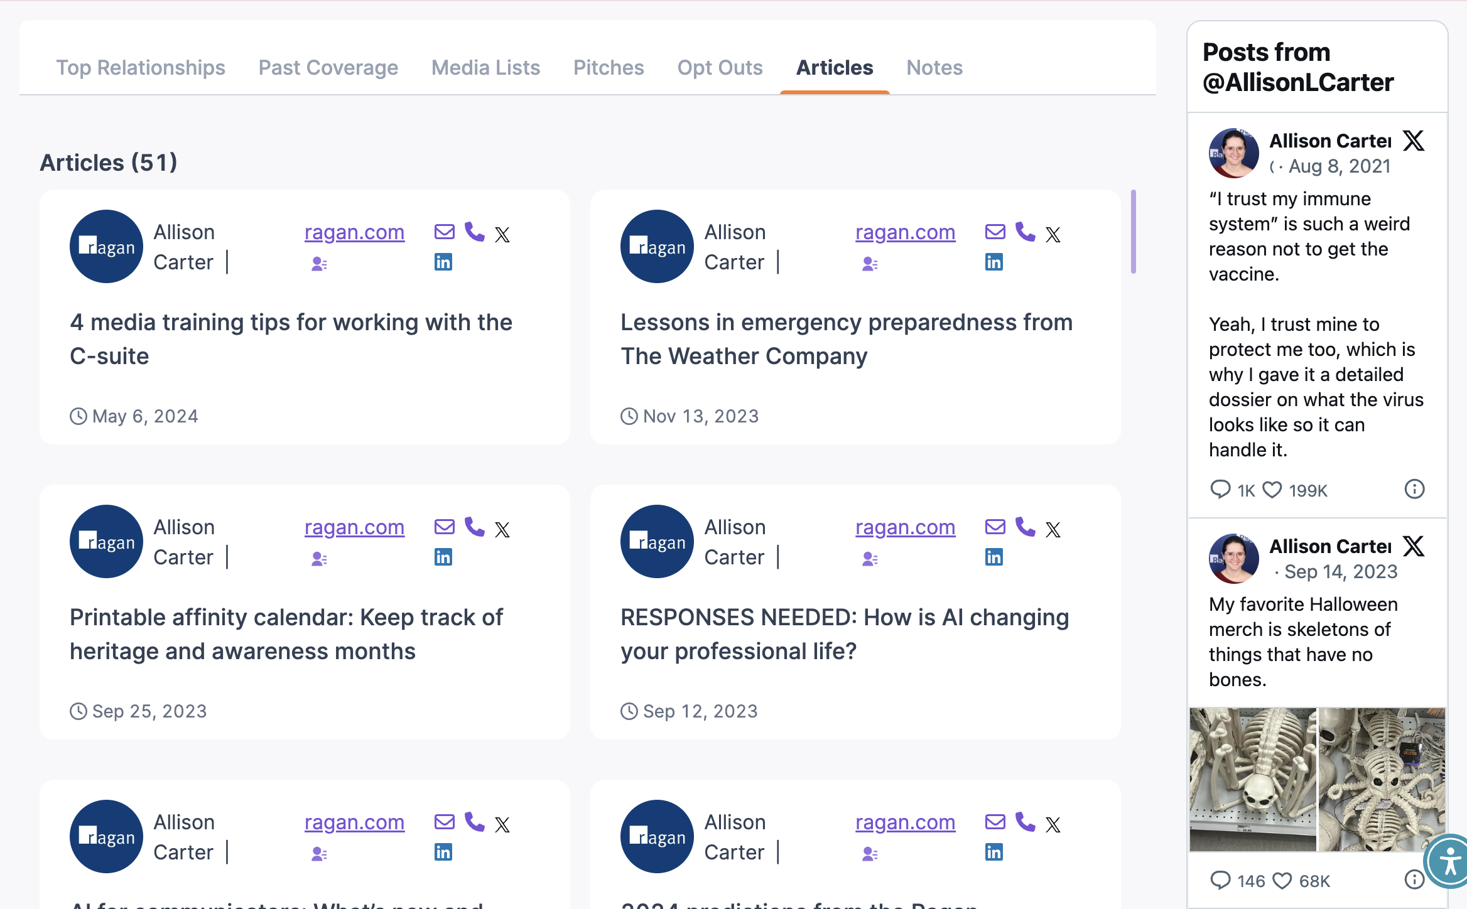The width and height of the screenshot is (1467, 909).
Task: Click contact icon on 'Lessons in emergency preparedness' card
Action: tap(870, 264)
